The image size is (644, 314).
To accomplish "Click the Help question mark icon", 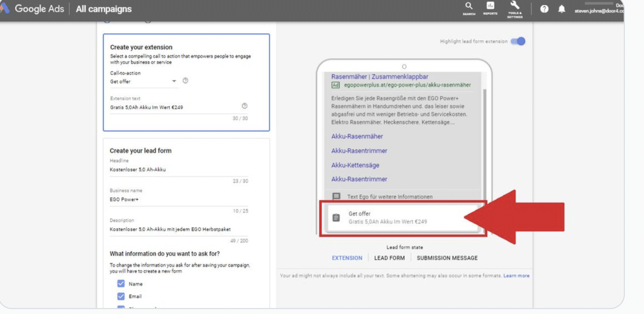I will coord(544,9).
